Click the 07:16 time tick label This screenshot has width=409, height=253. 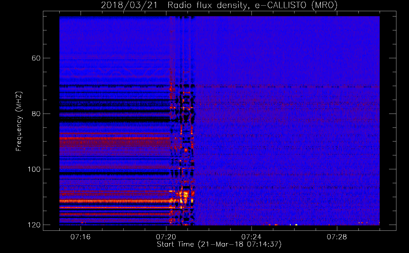[x=80, y=237]
